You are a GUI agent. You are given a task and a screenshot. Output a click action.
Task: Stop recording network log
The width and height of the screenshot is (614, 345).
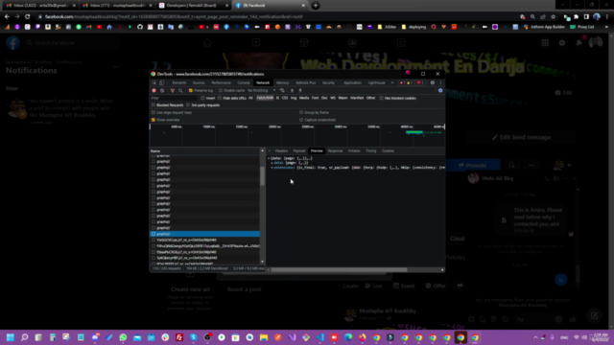(x=153, y=90)
